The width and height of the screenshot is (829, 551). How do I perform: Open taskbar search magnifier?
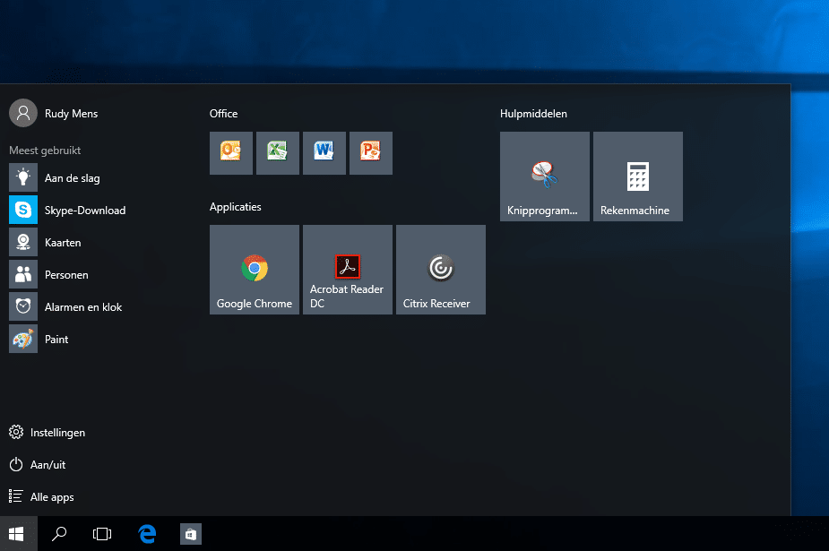pos(59,534)
